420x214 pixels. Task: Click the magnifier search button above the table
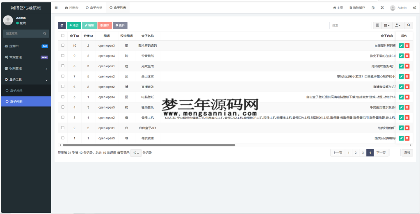[409, 25]
